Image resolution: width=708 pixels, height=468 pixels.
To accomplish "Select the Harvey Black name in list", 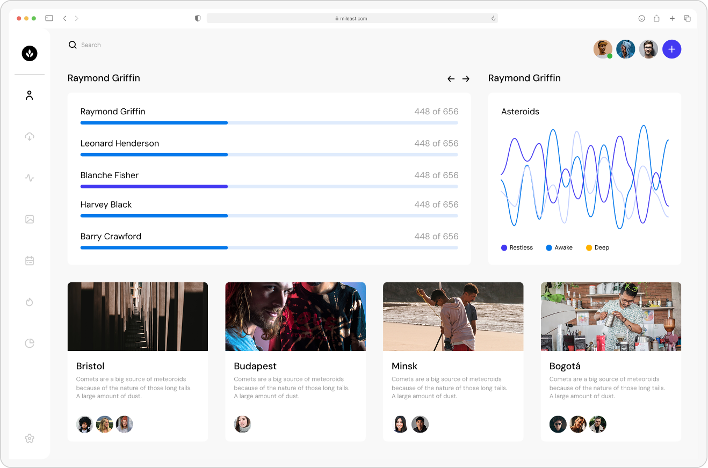I will pos(106,204).
